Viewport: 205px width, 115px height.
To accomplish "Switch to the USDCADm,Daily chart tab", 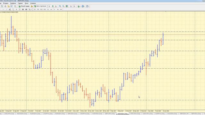I will (135, 114).
